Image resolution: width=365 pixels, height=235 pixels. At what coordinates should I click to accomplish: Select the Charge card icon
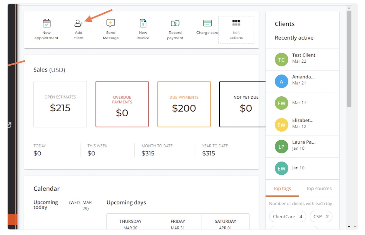click(207, 23)
